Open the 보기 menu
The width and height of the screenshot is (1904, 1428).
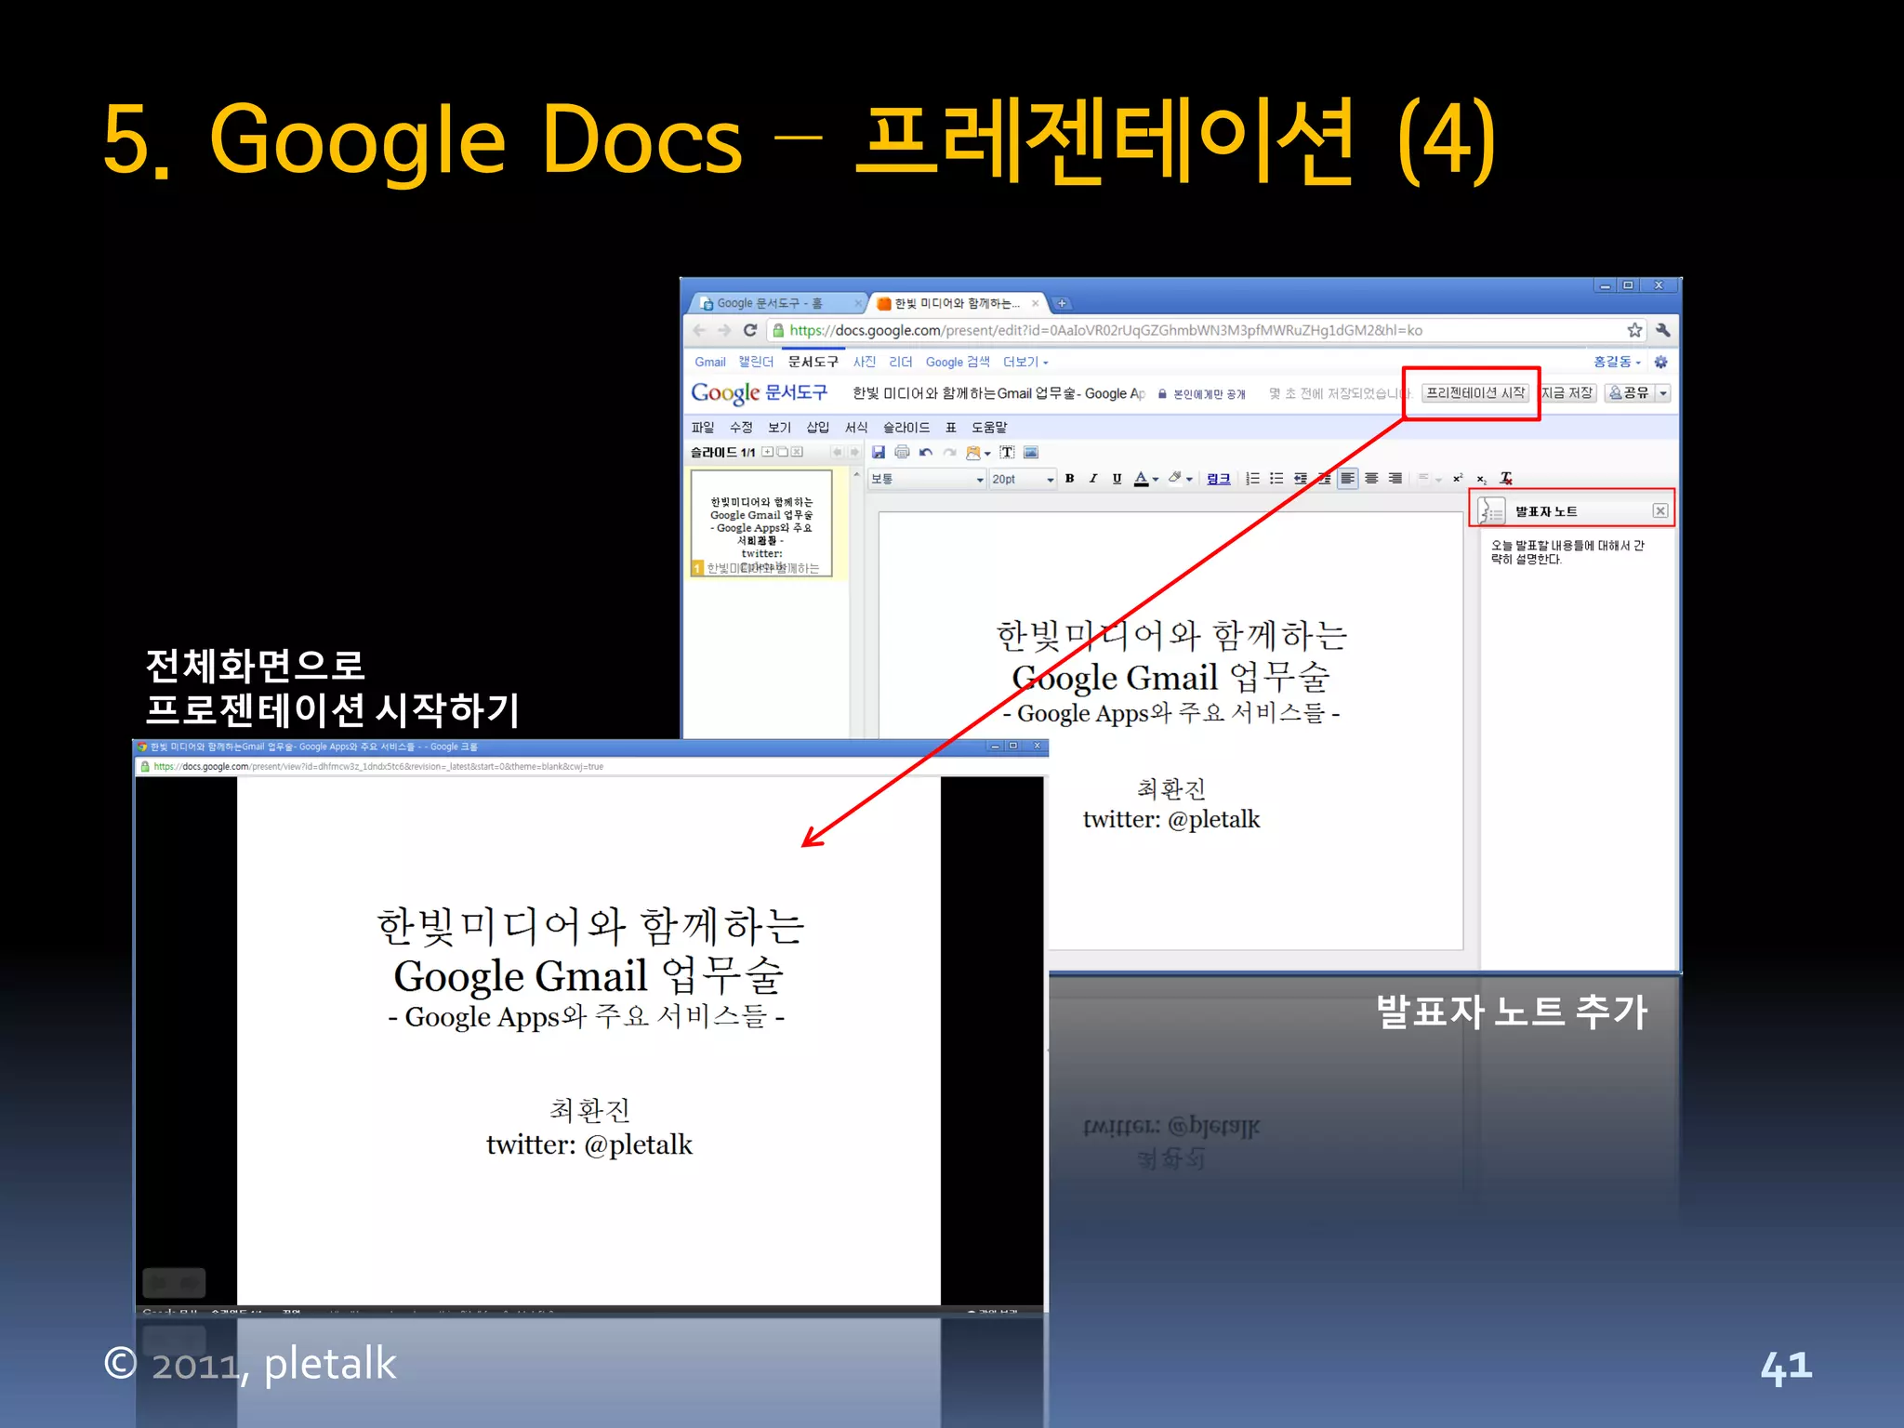(x=779, y=428)
